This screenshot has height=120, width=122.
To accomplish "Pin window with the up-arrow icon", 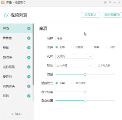I will (110, 3).
